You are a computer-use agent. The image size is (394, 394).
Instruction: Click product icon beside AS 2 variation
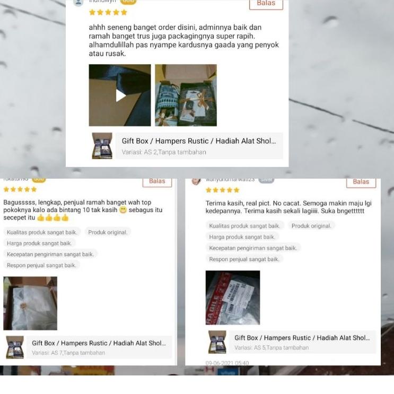(102, 146)
